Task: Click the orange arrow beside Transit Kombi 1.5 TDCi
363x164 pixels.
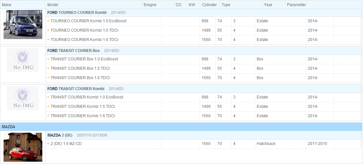Action: pyautogui.click(x=48, y=107)
